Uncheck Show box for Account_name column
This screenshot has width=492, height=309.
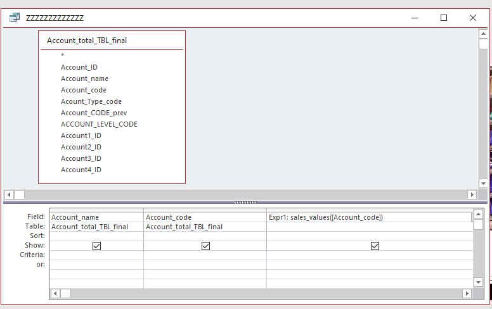point(96,246)
